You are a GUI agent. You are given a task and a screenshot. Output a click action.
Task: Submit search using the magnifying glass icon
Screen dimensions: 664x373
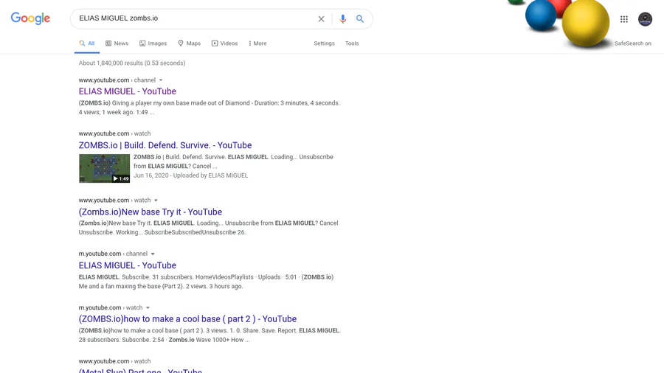pos(360,18)
